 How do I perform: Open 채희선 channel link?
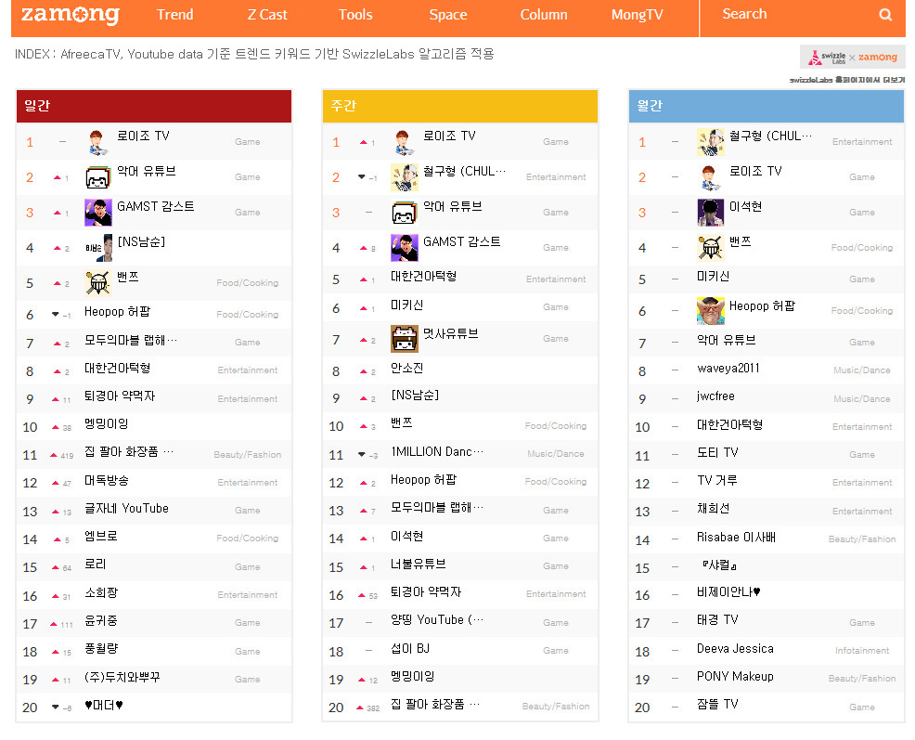pos(713,508)
